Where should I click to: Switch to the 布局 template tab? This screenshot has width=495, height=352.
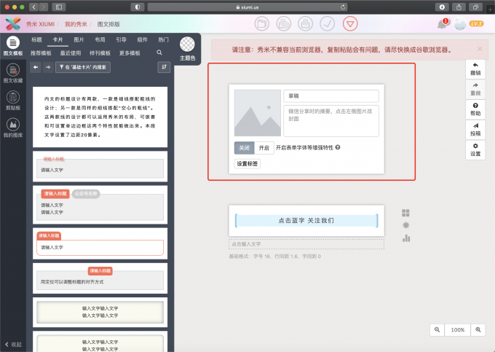coord(100,39)
